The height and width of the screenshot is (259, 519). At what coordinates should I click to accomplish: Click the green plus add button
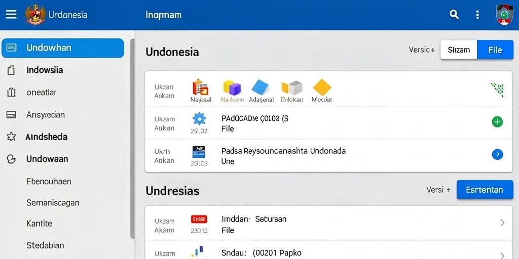pyautogui.click(x=497, y=122)
